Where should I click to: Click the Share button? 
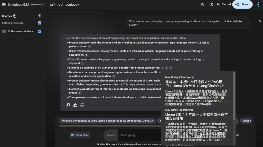[242, 5]
